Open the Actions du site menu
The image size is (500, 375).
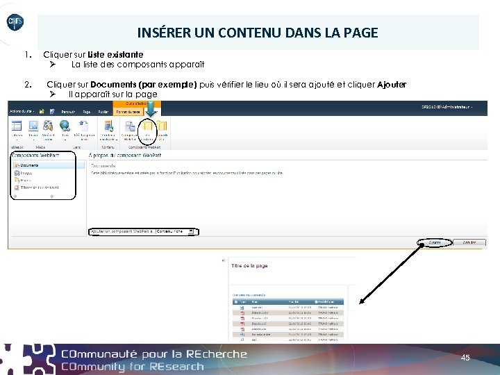[x=22, y=111]
